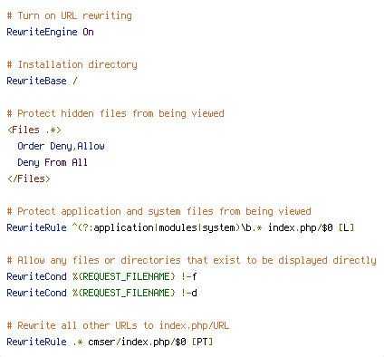Click the opening '<Files .*>' tag
This screenshot has width=384, height=357.
(34, 130)
